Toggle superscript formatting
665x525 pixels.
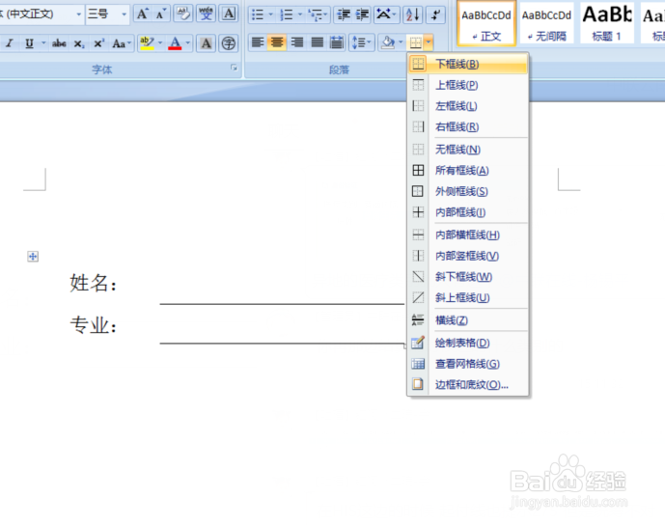(98, 43)
